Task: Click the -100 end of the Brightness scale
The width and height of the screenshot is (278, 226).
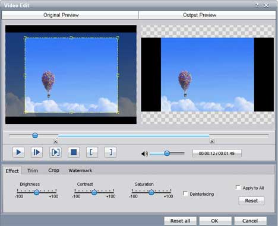Action: tap(19, 196)
